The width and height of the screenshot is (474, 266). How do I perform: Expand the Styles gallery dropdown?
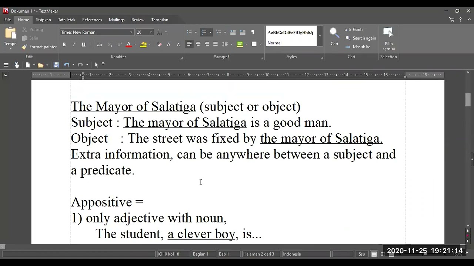point(320,36)
